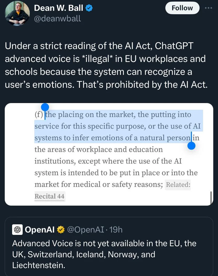The height and width of the screenshot is (276, 218).
Task: Open the Recital 44 related link
Action: (49, 196)
